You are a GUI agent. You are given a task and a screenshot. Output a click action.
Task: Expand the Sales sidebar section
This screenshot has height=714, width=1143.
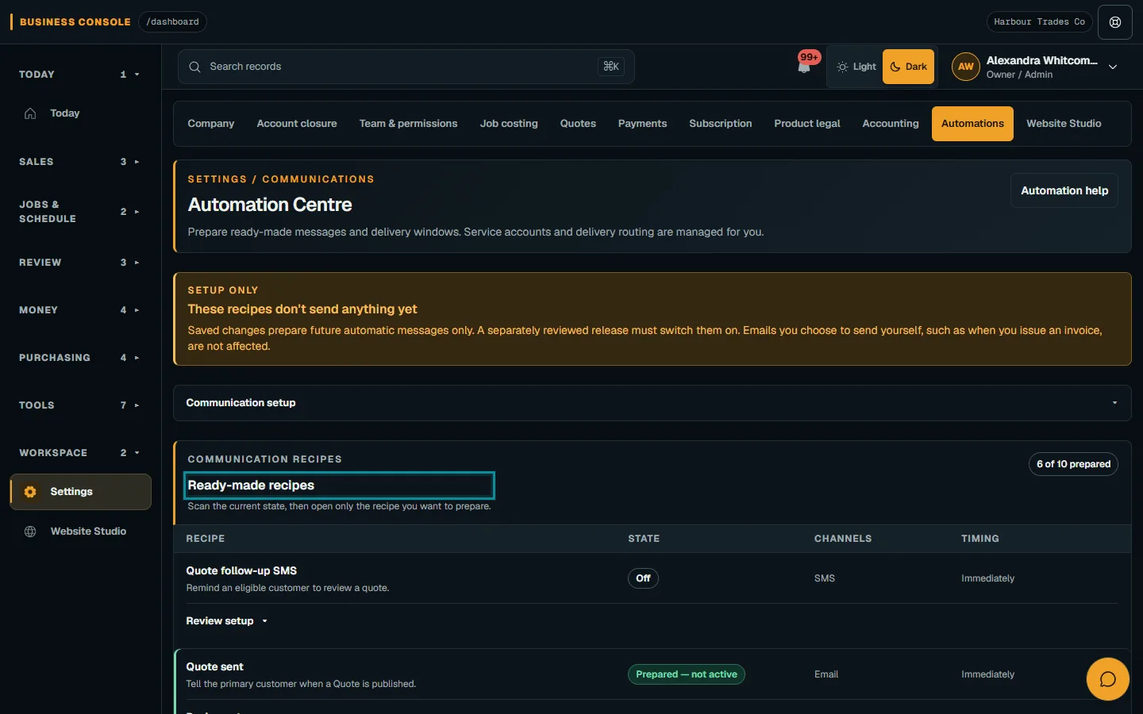[x=79, y=162]
